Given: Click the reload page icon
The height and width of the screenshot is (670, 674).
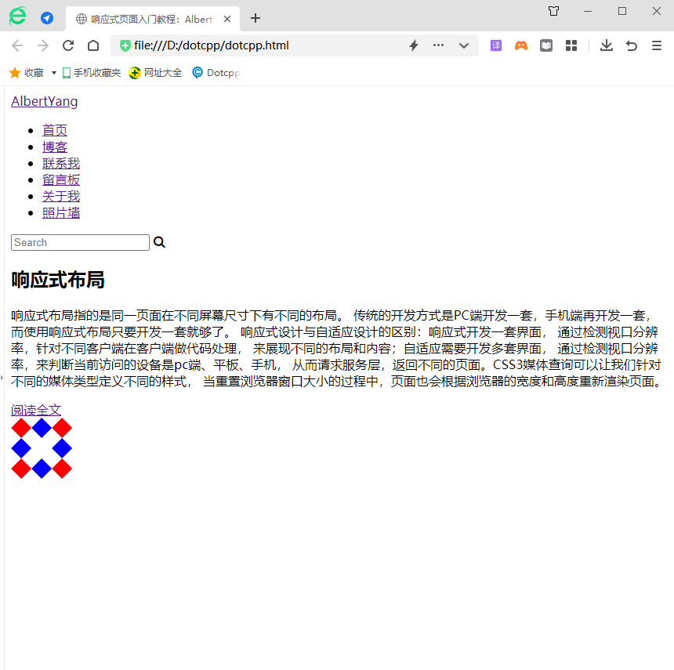Looking at the screenshot, I should [68, 45].
